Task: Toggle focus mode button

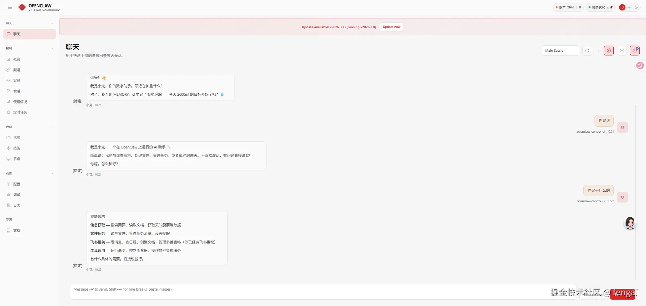Action: (622, 51)
